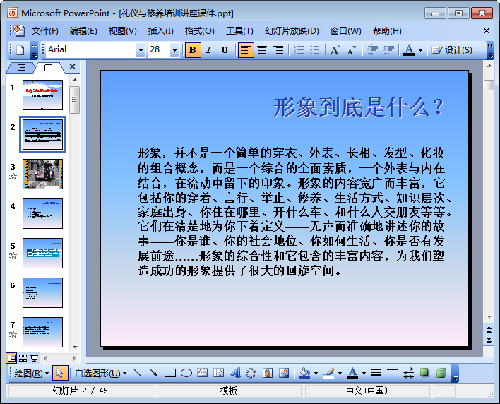Select the Rectangle drawing tool
Image resolution: width=500 pixels, height=404 pixels.
170,373
